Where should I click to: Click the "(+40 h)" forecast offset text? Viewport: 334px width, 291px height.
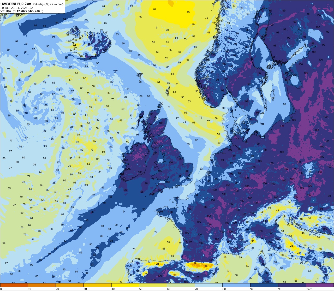point(38,11)
